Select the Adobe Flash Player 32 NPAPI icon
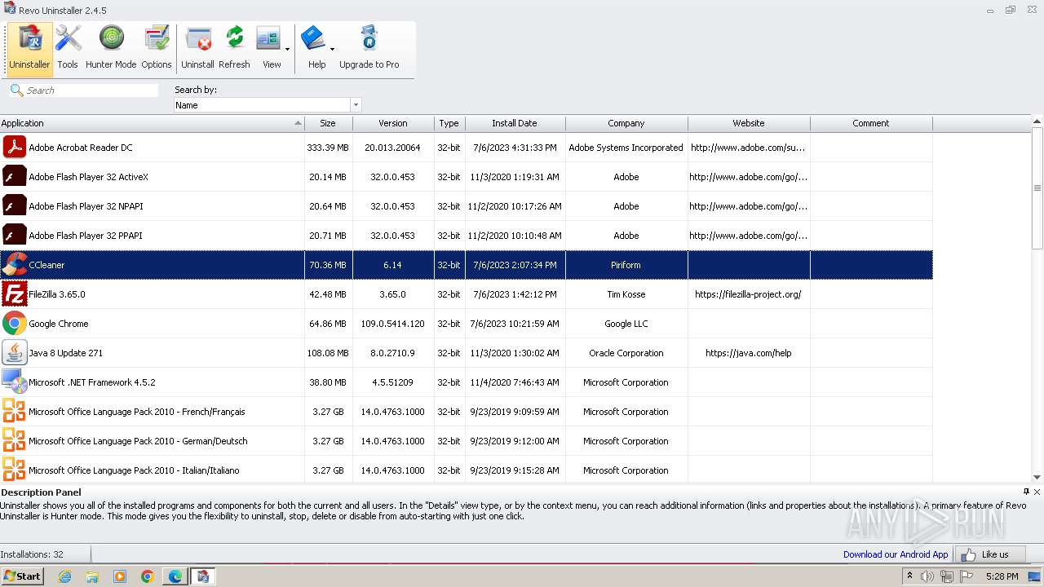This screenshot has height=587, width=1044. (15, 206)
